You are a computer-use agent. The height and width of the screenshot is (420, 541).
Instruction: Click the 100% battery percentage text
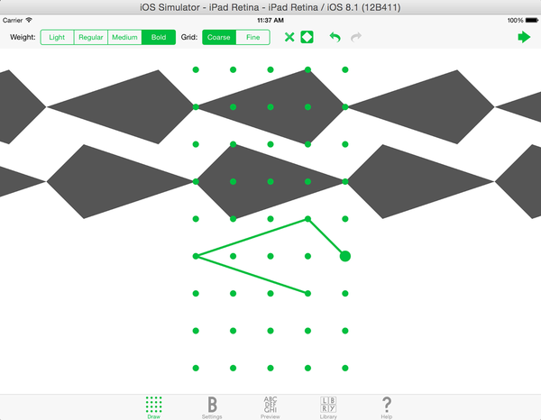click(x=515, y=21)
